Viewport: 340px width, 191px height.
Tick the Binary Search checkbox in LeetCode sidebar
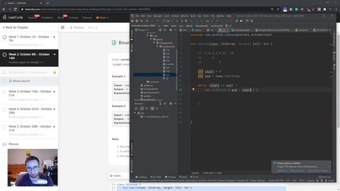4,81
